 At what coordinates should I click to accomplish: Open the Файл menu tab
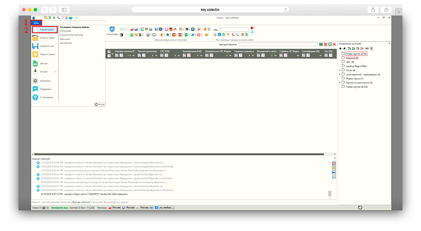(36, 23)
